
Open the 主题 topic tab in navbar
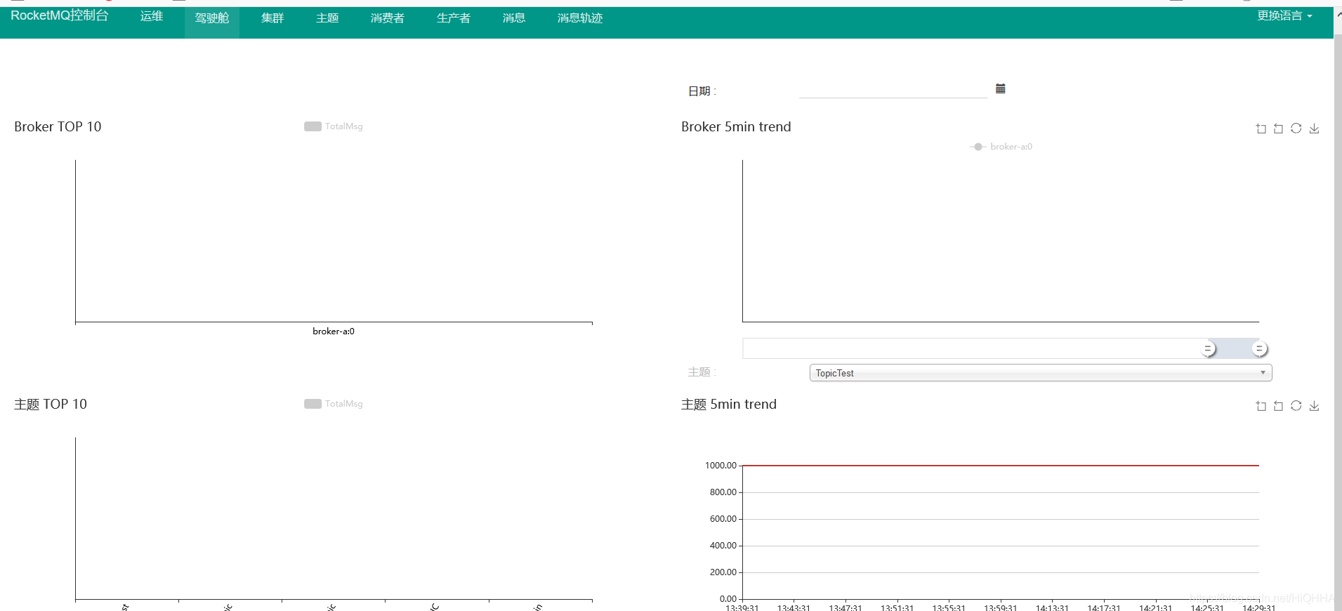click(x=327, y=18)
